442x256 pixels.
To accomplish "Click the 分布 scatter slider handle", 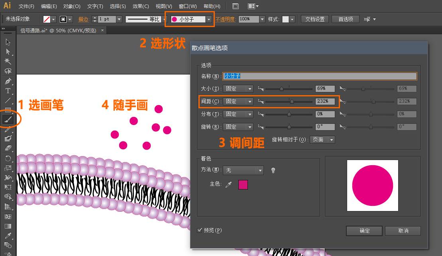I will 289,114.
